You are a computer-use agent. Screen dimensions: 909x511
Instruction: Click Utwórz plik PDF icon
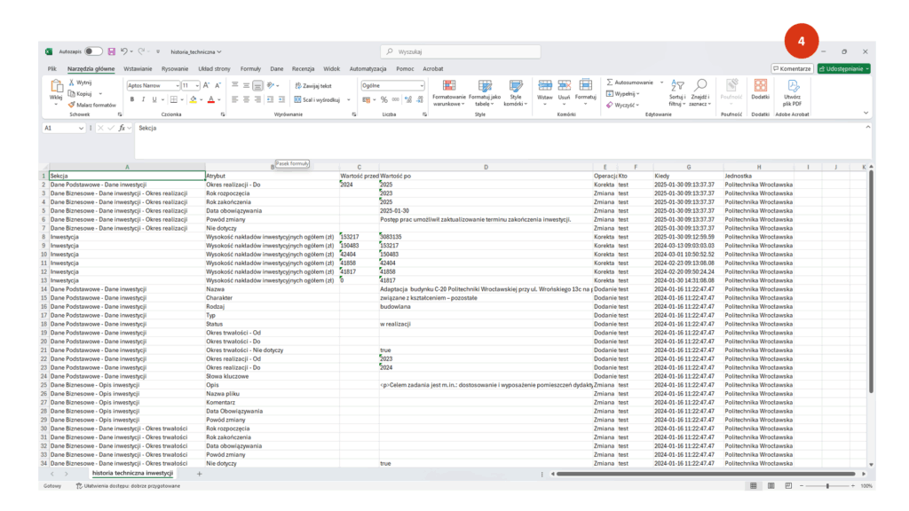(x=793, y=86)
